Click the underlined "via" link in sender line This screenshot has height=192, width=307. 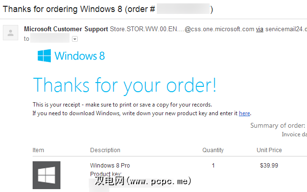(260, 29)
